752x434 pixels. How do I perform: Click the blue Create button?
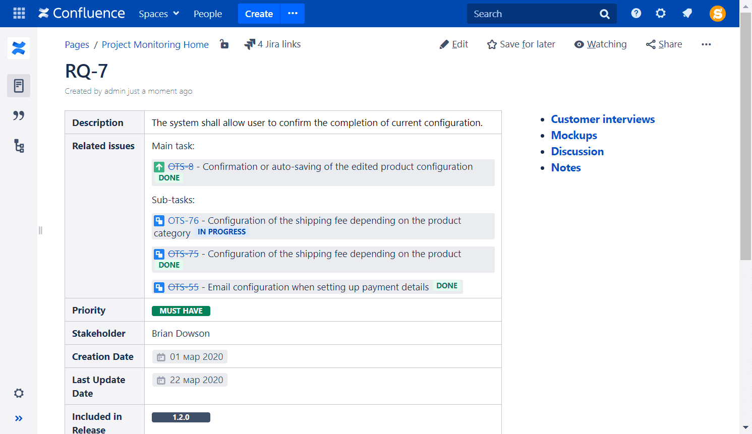click(259, 14)
